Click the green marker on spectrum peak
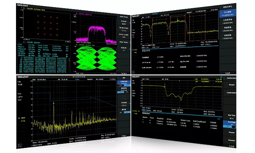Image resolution: width=255 pixels, height=153 pixels. 54,103
